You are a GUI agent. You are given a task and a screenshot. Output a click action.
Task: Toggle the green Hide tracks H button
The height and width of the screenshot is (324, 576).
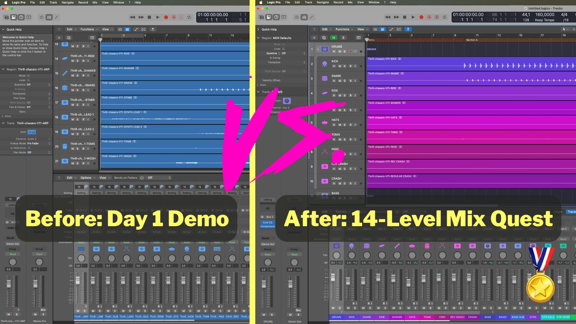tap(334, 38)
